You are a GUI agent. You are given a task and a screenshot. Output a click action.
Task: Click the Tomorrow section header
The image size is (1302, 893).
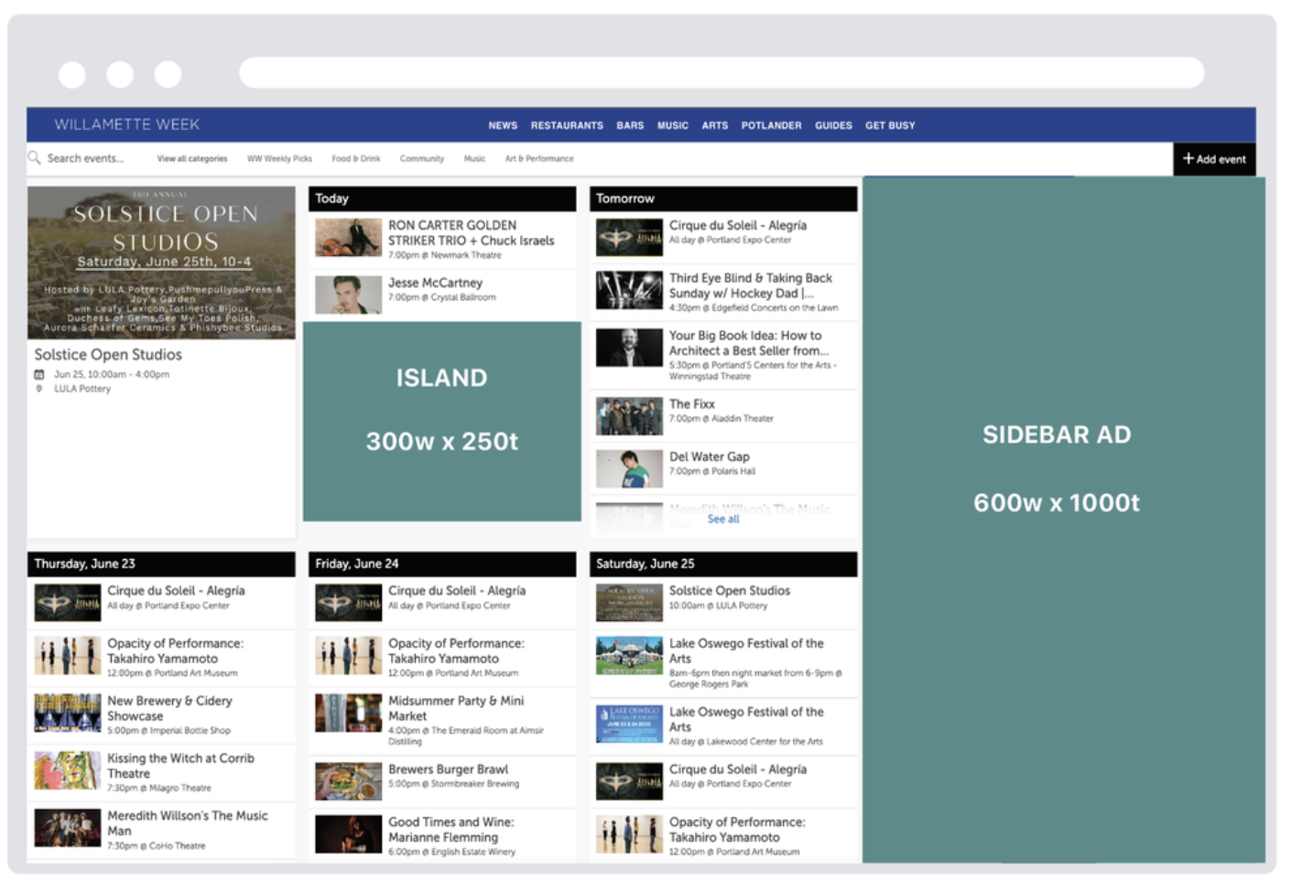(x=723, y=199)
